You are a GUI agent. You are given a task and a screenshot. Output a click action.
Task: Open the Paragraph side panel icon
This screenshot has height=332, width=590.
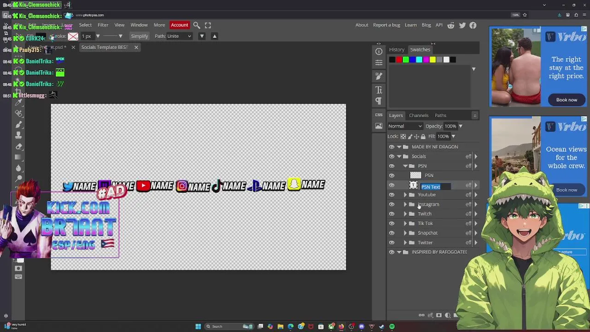click(379, 101)
